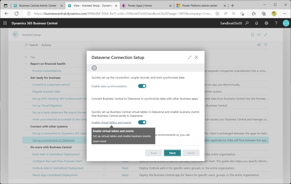Click Search in the Assisted Setup toolbar

pyautogui.click(x=31, y=45)
